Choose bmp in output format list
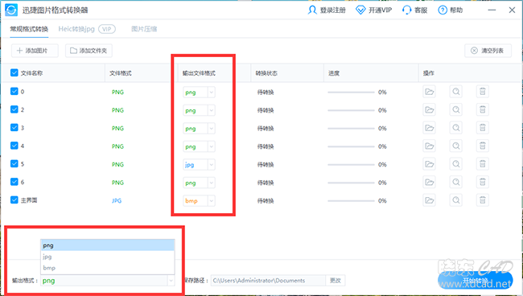Screen dimensions: 523x296 107,268
